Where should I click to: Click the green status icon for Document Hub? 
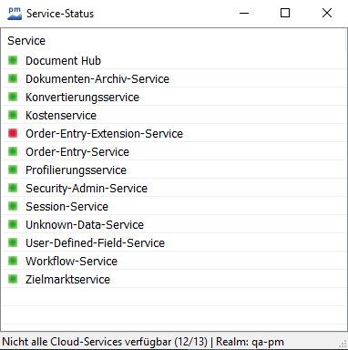point(13,60)
